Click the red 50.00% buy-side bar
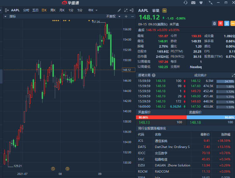 (161, 117)
